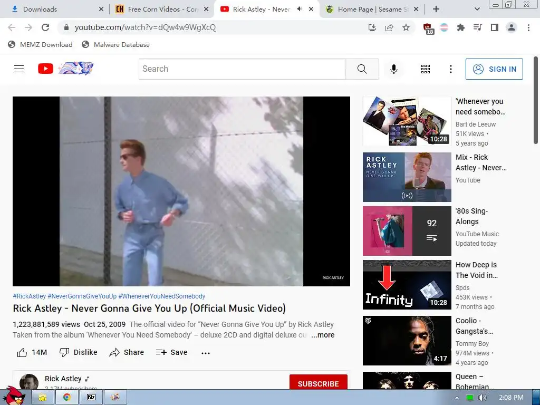Search with voice microphone icon
This screenshot has width=540, height=405.
point(394,69)
